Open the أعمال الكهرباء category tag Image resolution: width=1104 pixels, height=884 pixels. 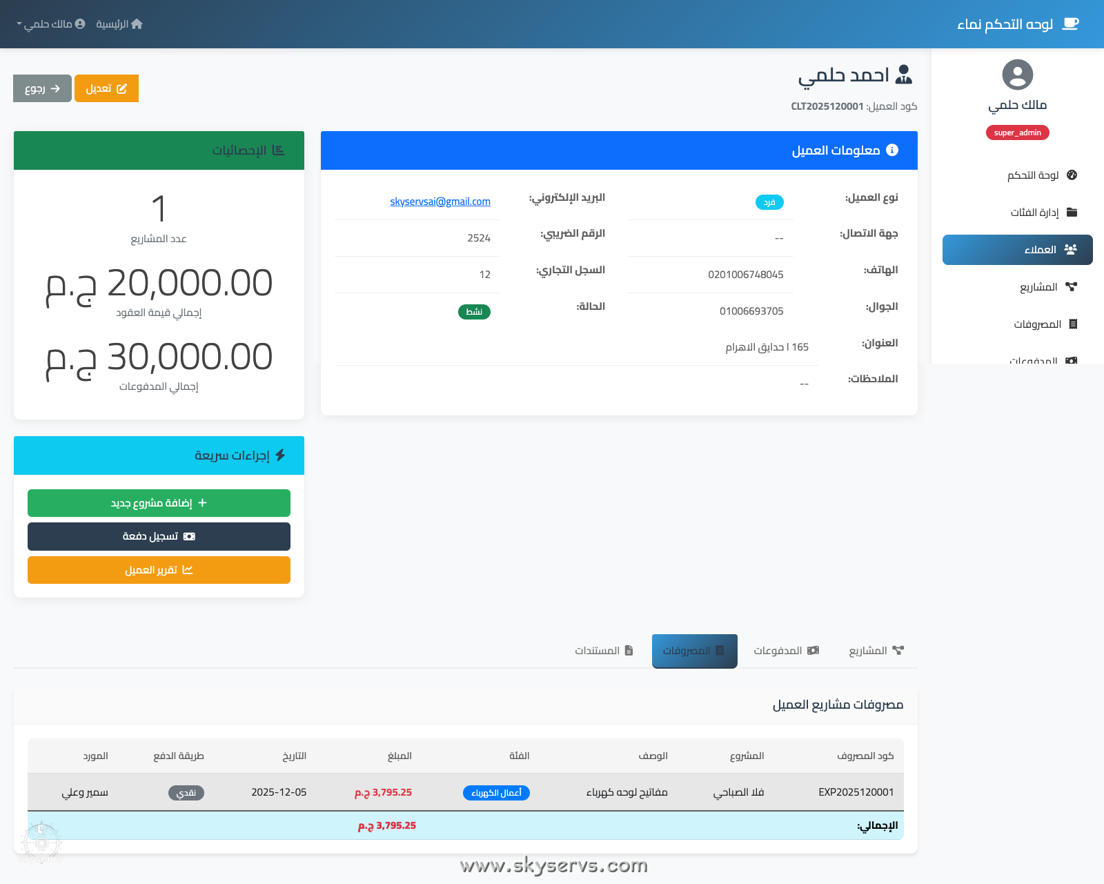coord(496,793)
